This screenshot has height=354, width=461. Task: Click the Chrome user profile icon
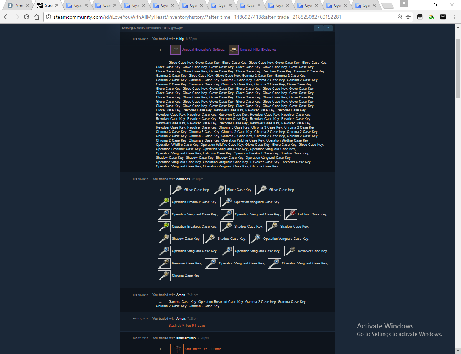click(404, 4)
